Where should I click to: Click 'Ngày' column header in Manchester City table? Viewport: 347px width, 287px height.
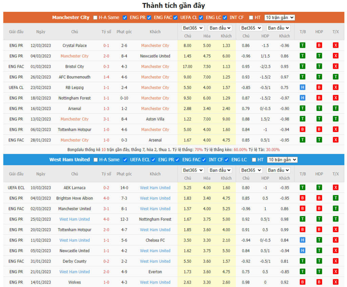coord(41,32)
